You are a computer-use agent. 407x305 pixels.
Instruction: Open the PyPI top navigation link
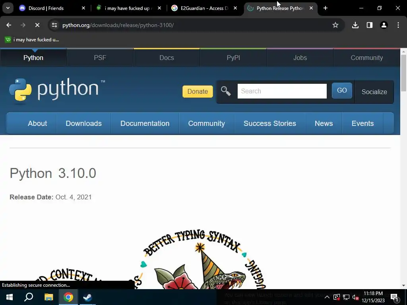233,58
